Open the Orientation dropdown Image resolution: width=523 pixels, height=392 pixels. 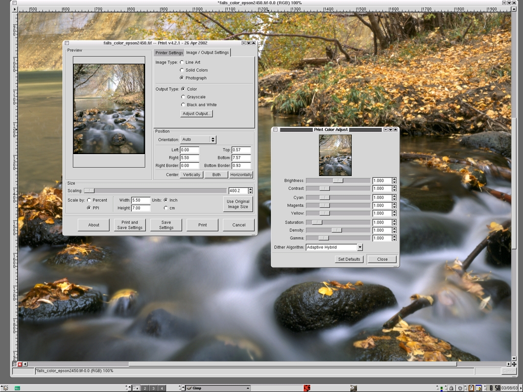point(198,139)
